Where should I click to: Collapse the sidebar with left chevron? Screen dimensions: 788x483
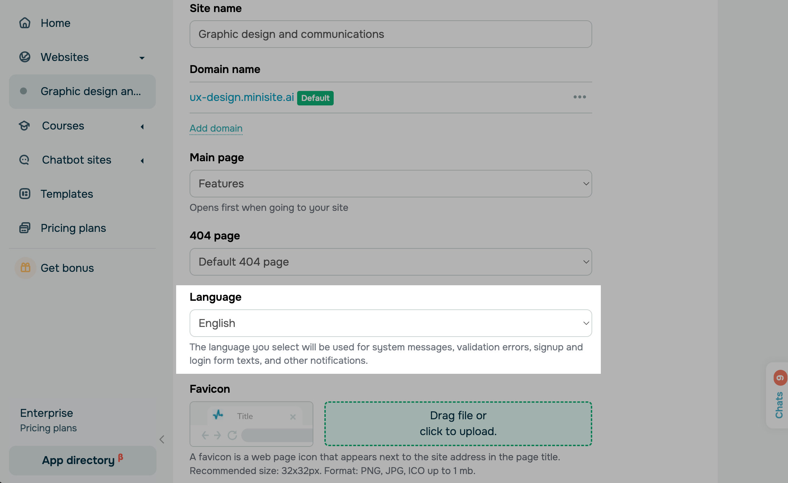(x=162, y=439)
